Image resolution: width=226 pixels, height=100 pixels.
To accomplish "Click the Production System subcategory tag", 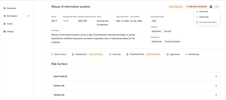I will (x=172, y=41).
